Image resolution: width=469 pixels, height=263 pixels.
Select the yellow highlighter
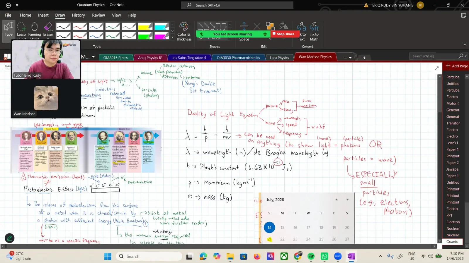(x=145, y=26)
